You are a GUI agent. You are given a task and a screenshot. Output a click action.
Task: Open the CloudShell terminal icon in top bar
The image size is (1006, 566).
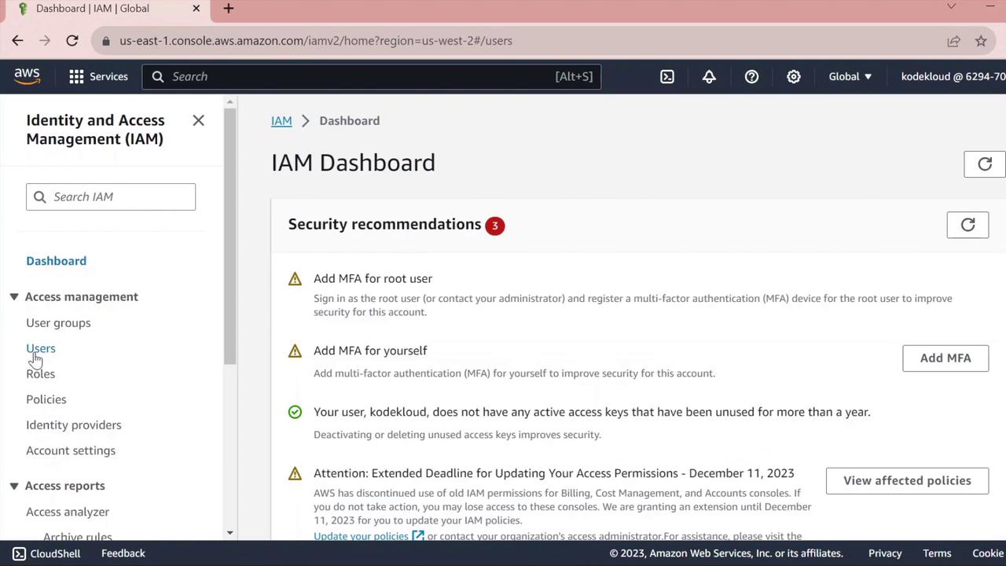pyautogui.click(x=667, y=76)
